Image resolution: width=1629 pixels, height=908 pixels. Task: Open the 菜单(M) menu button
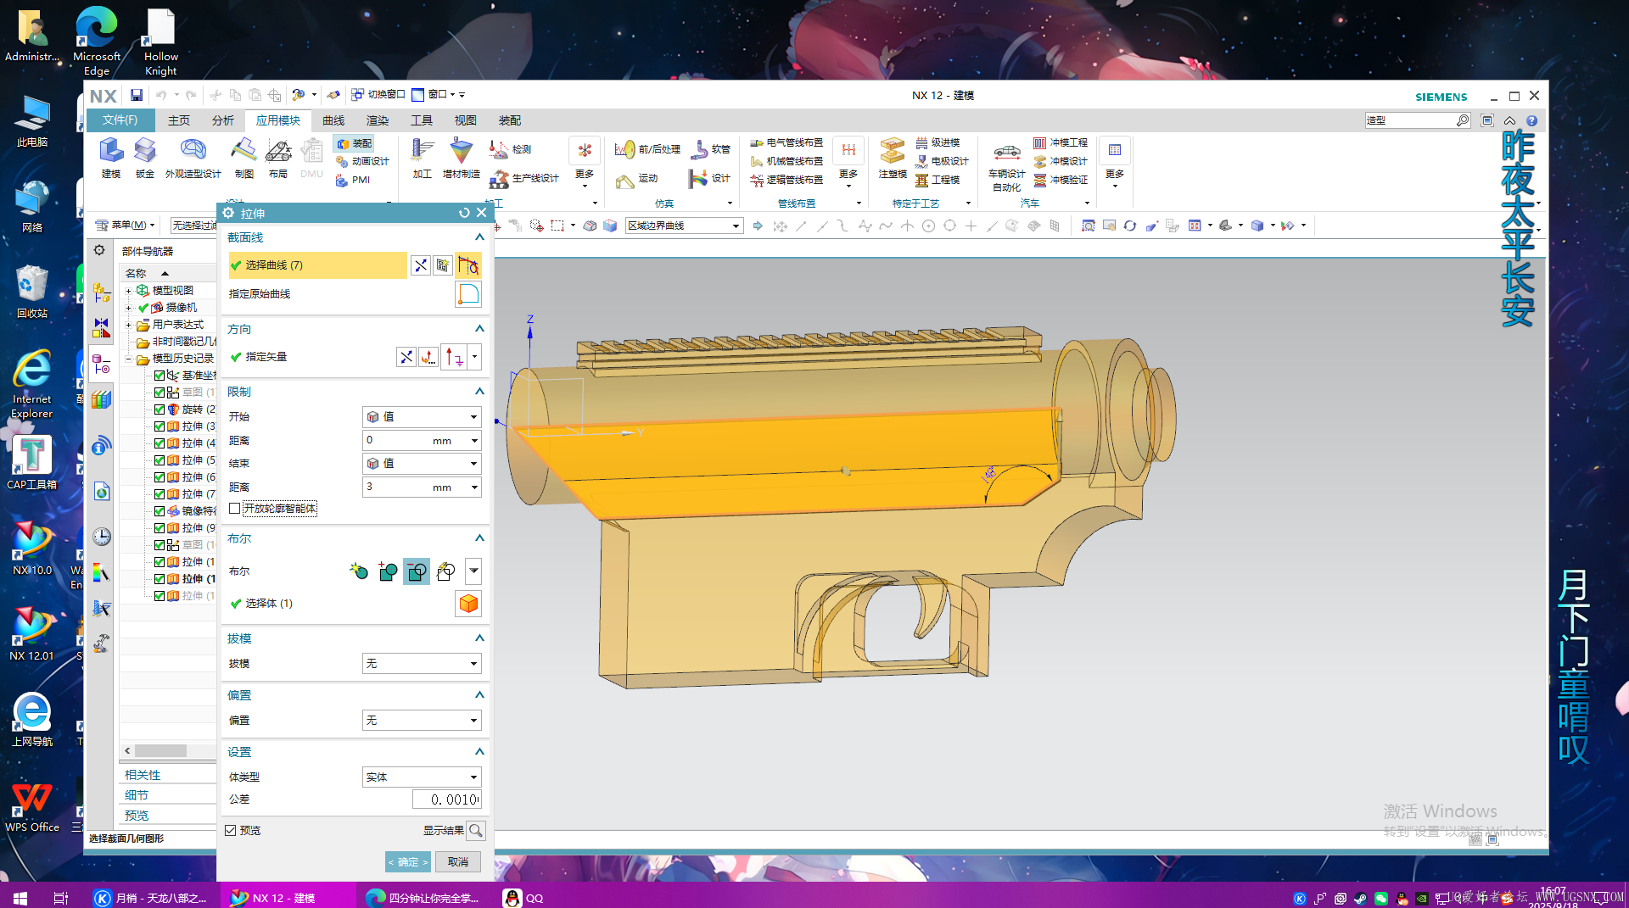125,226
